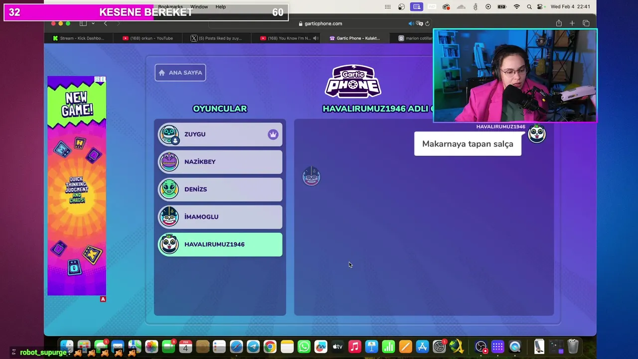This screenshot has height=359, width=638.
Task: Open App Store from the Dock
Action: [x=423, y=347]
